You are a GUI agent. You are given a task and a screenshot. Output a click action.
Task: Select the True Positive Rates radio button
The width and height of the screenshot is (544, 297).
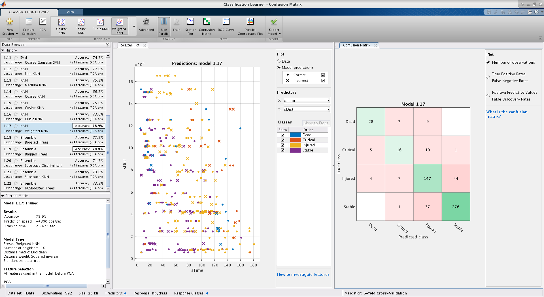pos(488,77)
